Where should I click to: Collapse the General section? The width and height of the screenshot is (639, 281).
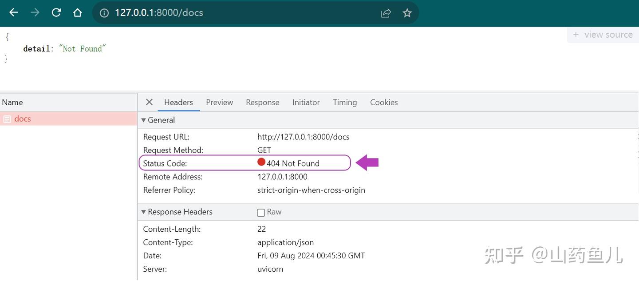pos(144,120)
